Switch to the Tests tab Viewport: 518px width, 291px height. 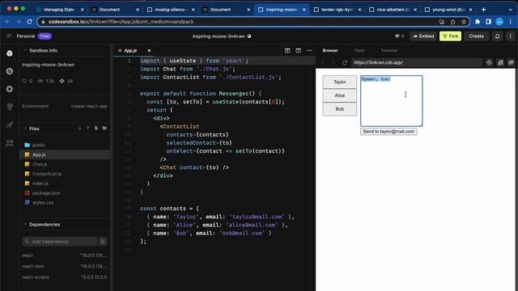[359, 50]
